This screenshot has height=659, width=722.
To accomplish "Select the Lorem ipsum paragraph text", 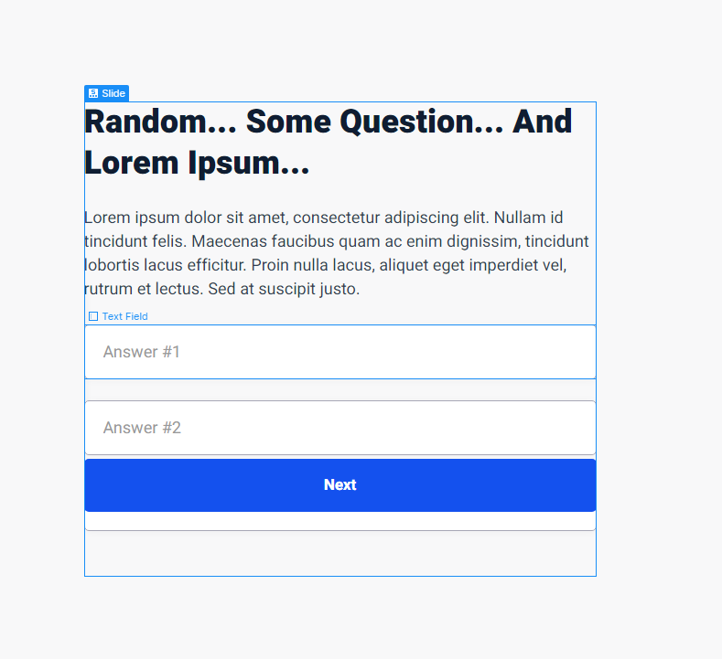I will [x=337, y=253].
